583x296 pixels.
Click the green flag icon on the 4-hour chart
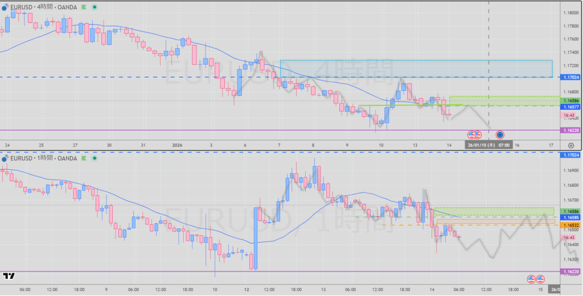(x=84, y=8)
